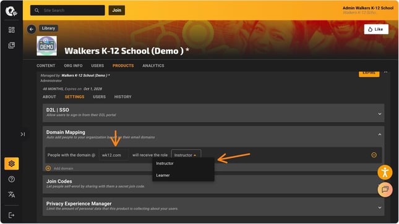This screenshot has height=224, width=399.
Task: Switch to the ABOUT sub-tab
Action: pos(49,97)
